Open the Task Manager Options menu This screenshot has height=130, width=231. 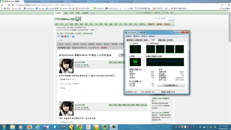(136, 36)
